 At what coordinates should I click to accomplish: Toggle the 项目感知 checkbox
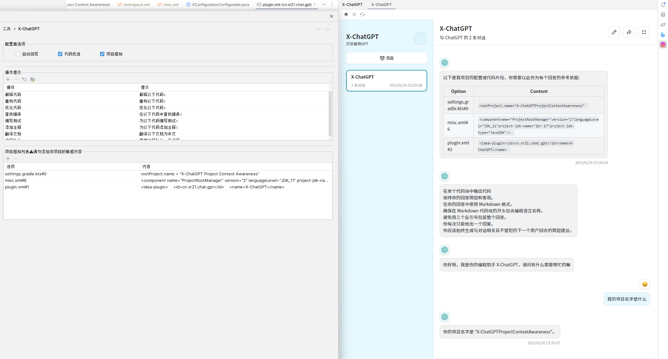click(102, 54)
